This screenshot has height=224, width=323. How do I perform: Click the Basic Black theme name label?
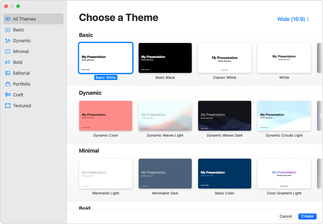coord(165,78)
